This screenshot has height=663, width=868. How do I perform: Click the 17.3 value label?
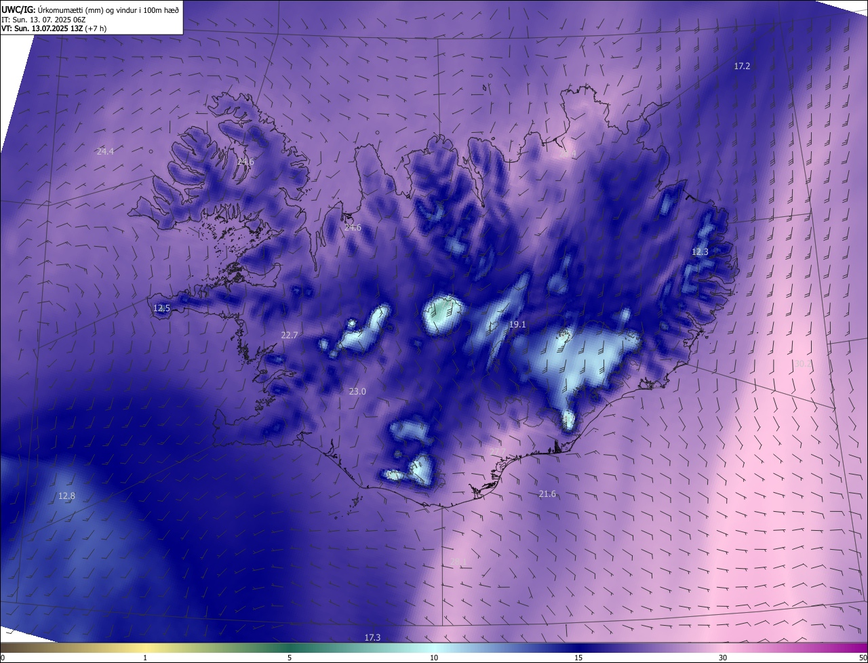pyautogui.click(x=372, y=638)
